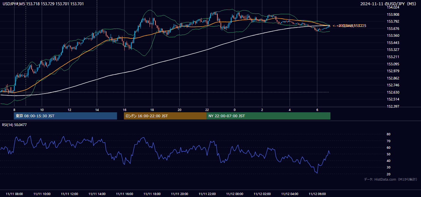Click the 152.397 price axis label
This screenshot has width=421, height=197.
click(x=393, y=106)
